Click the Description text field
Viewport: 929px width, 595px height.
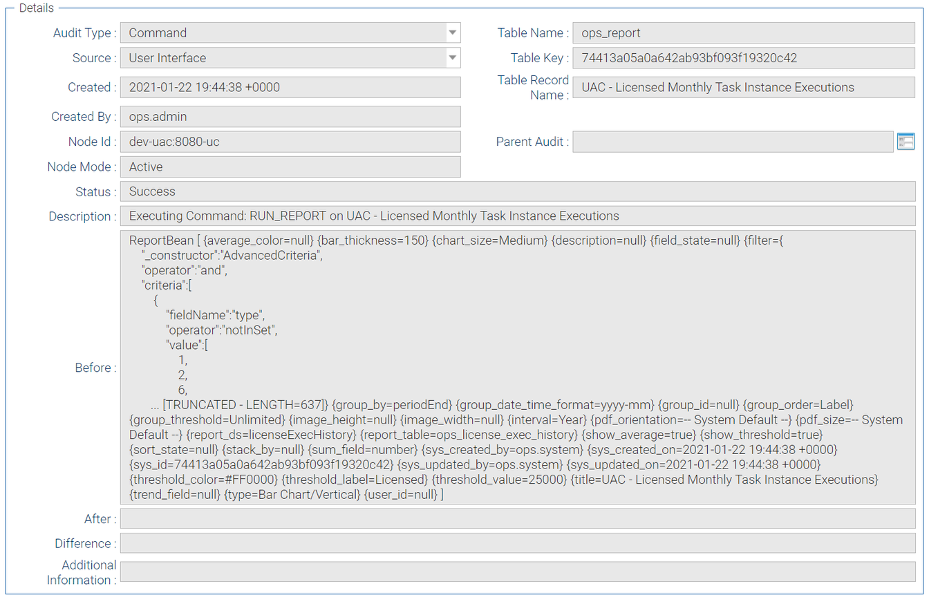(517, 216)
